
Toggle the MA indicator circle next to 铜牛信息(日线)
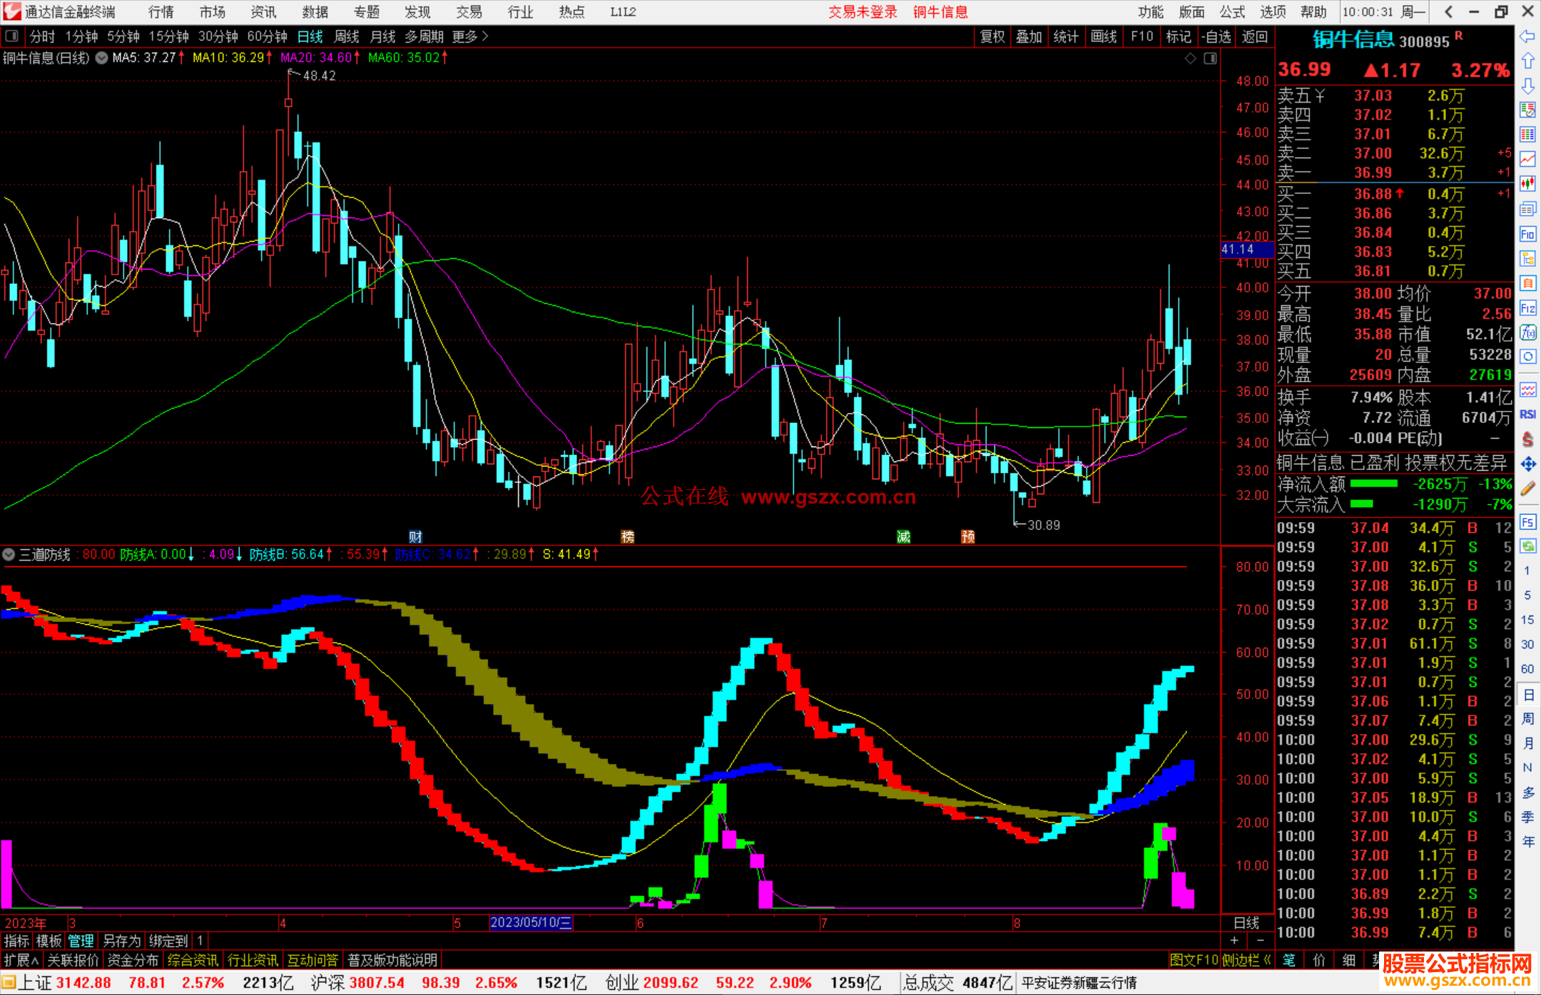[101, 58]
